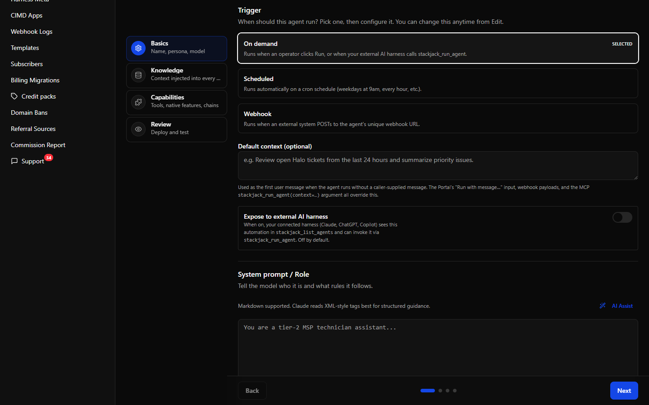Open the Review wizard step
This screenshot has width=649, height=405.
177,130
